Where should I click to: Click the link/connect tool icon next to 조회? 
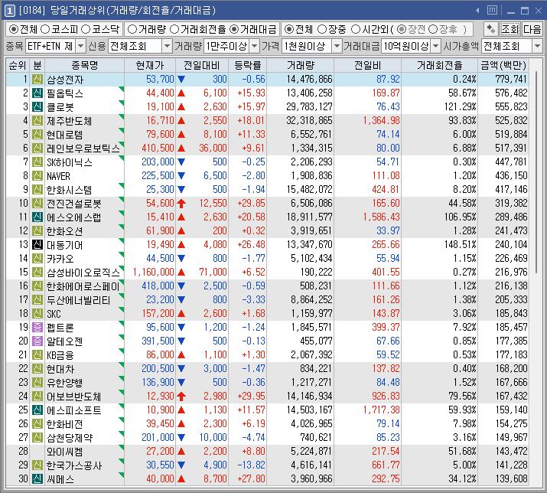(x=491, y=29)
